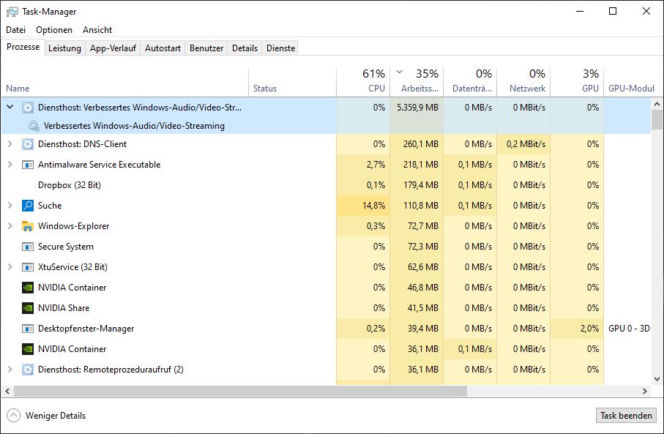
Task: Click the vertical scrollbar up arrow
Action: [x=657, y=104]
